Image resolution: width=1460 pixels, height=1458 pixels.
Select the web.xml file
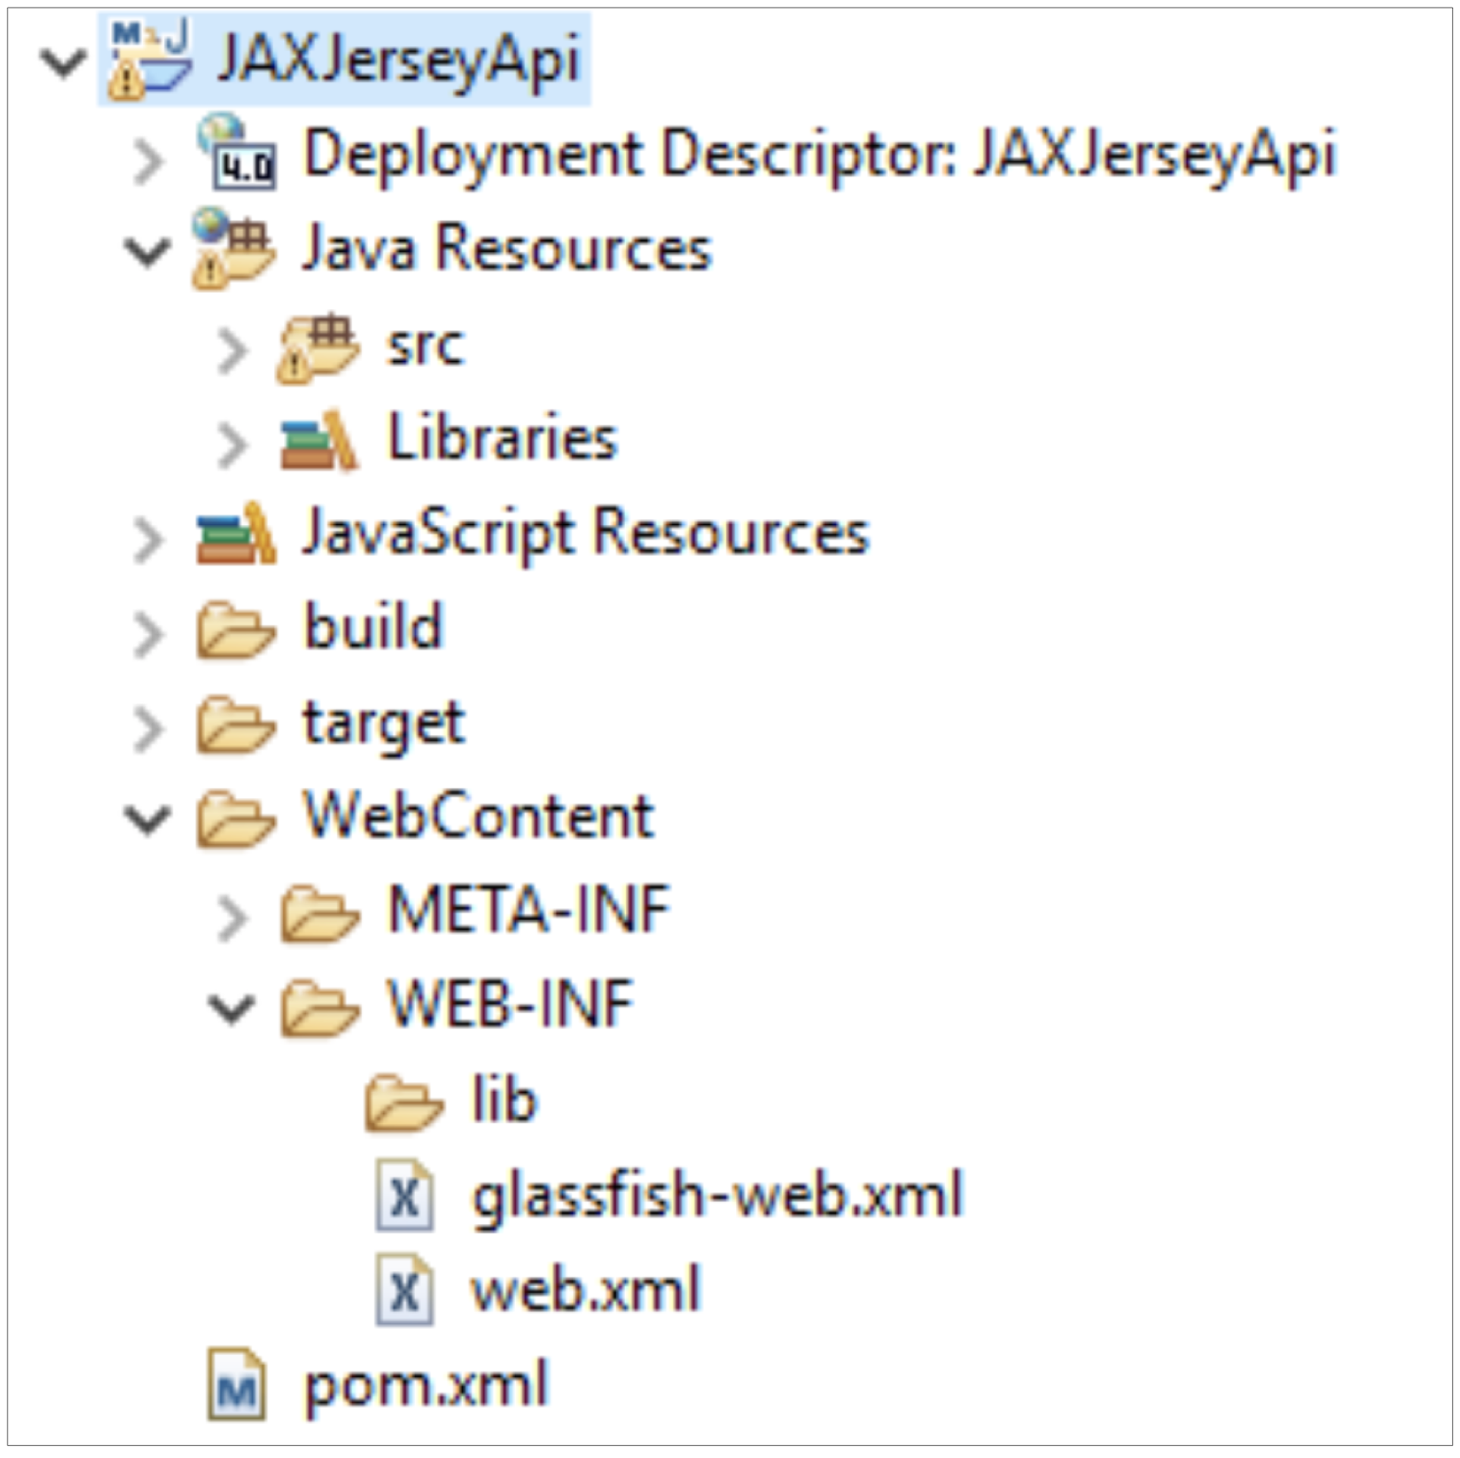(585, 1290)
